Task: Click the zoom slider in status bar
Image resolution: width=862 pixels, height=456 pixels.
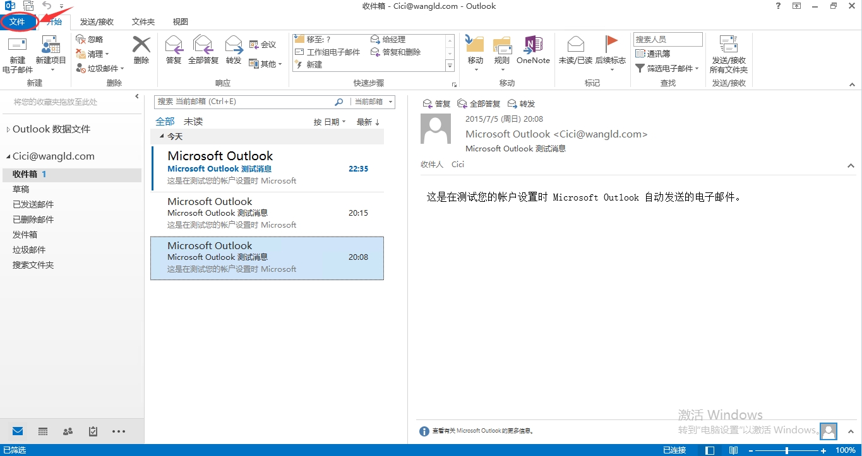Action: [787, 450]
